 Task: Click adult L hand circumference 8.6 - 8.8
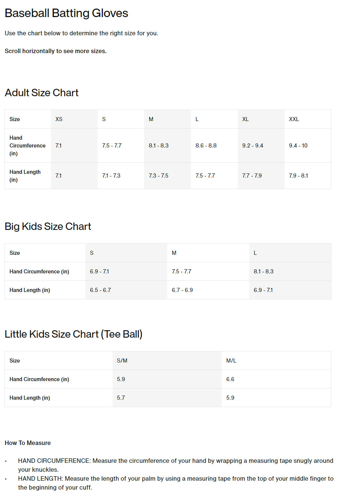(206, 146)
